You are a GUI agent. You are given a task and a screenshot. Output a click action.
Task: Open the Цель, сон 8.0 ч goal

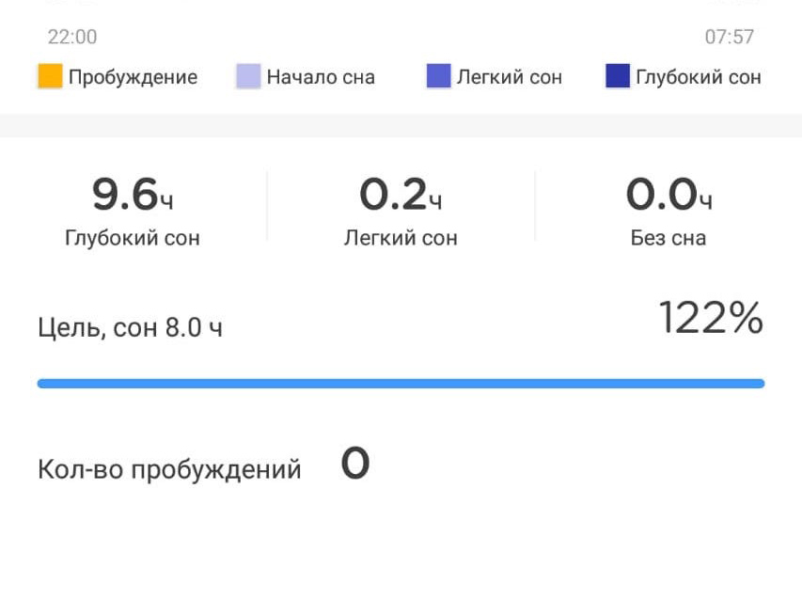[x=131, y=328]
